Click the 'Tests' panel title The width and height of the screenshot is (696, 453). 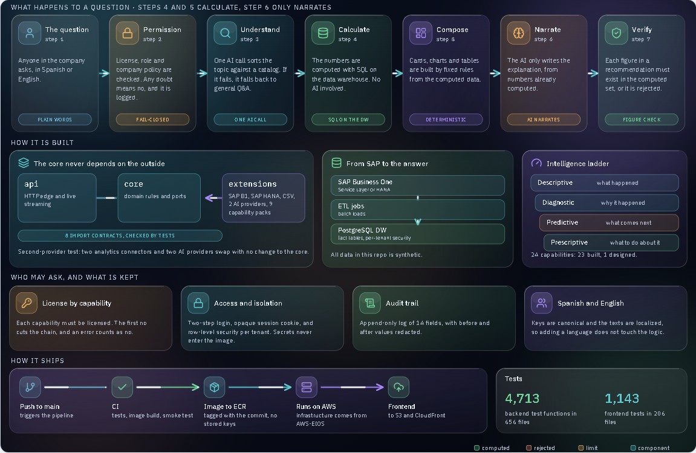pyautogui.click(x=513, y=379)
